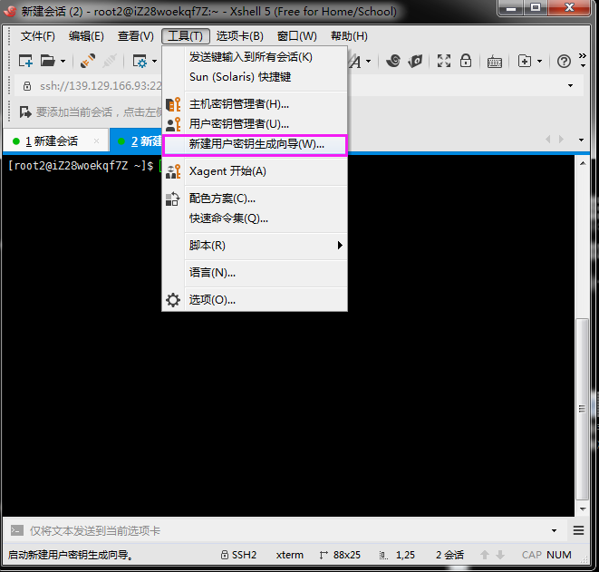Open the 文件(F) menu
This screenshot has height=572, width=599.
coord(37,36)
